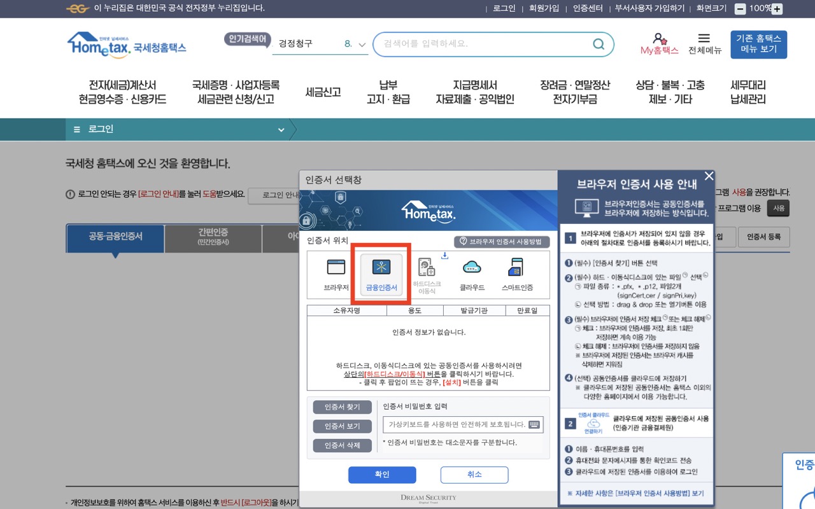The height and width of the screenshot is (509, 815).
Task: Click the 발급기관 column header
Action: coord(474,310)
